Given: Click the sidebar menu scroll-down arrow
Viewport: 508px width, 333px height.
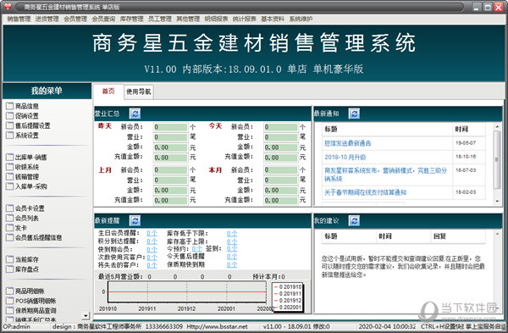Looking at the screenshot, I should [86, 315].
